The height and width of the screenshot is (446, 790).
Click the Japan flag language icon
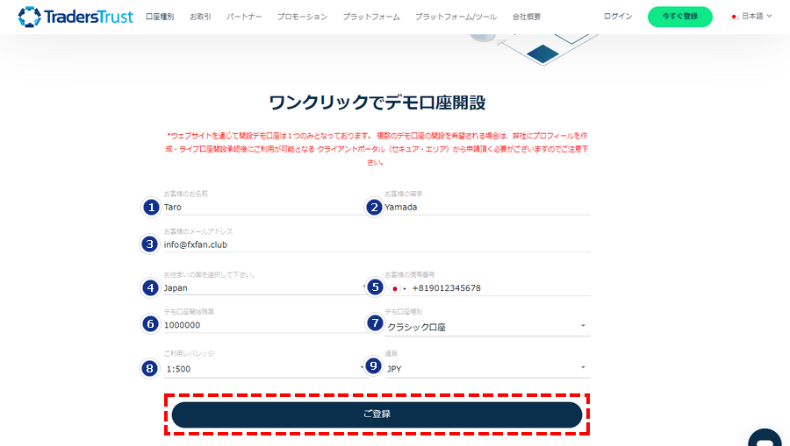(x=735, y=17)
